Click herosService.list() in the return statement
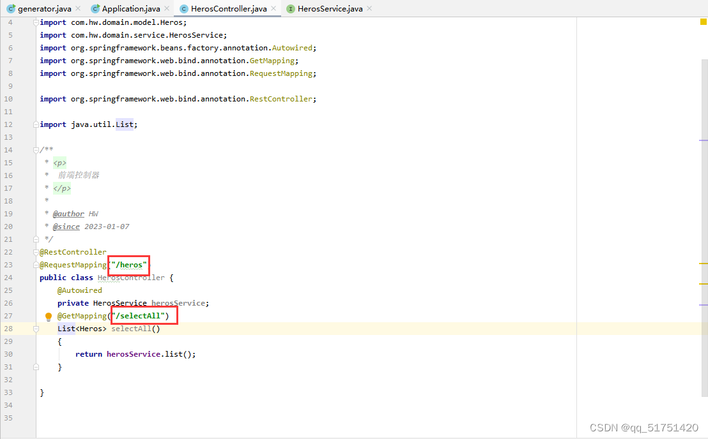 tap(149, 354)
